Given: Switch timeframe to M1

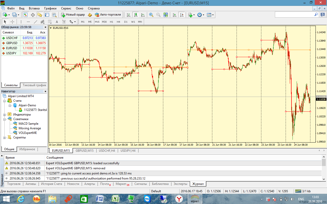Looking at the screenshot, I should [x=83, y=22].
